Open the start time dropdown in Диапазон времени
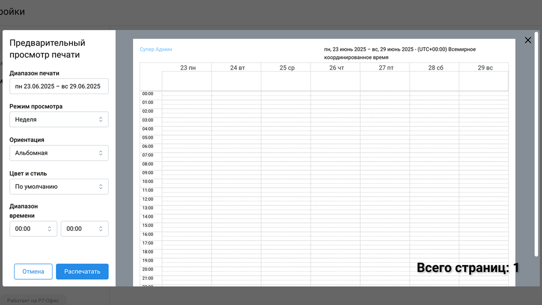The height and width of the screenshot is (305, 542). pyautogui.click(x=33, y=229)
